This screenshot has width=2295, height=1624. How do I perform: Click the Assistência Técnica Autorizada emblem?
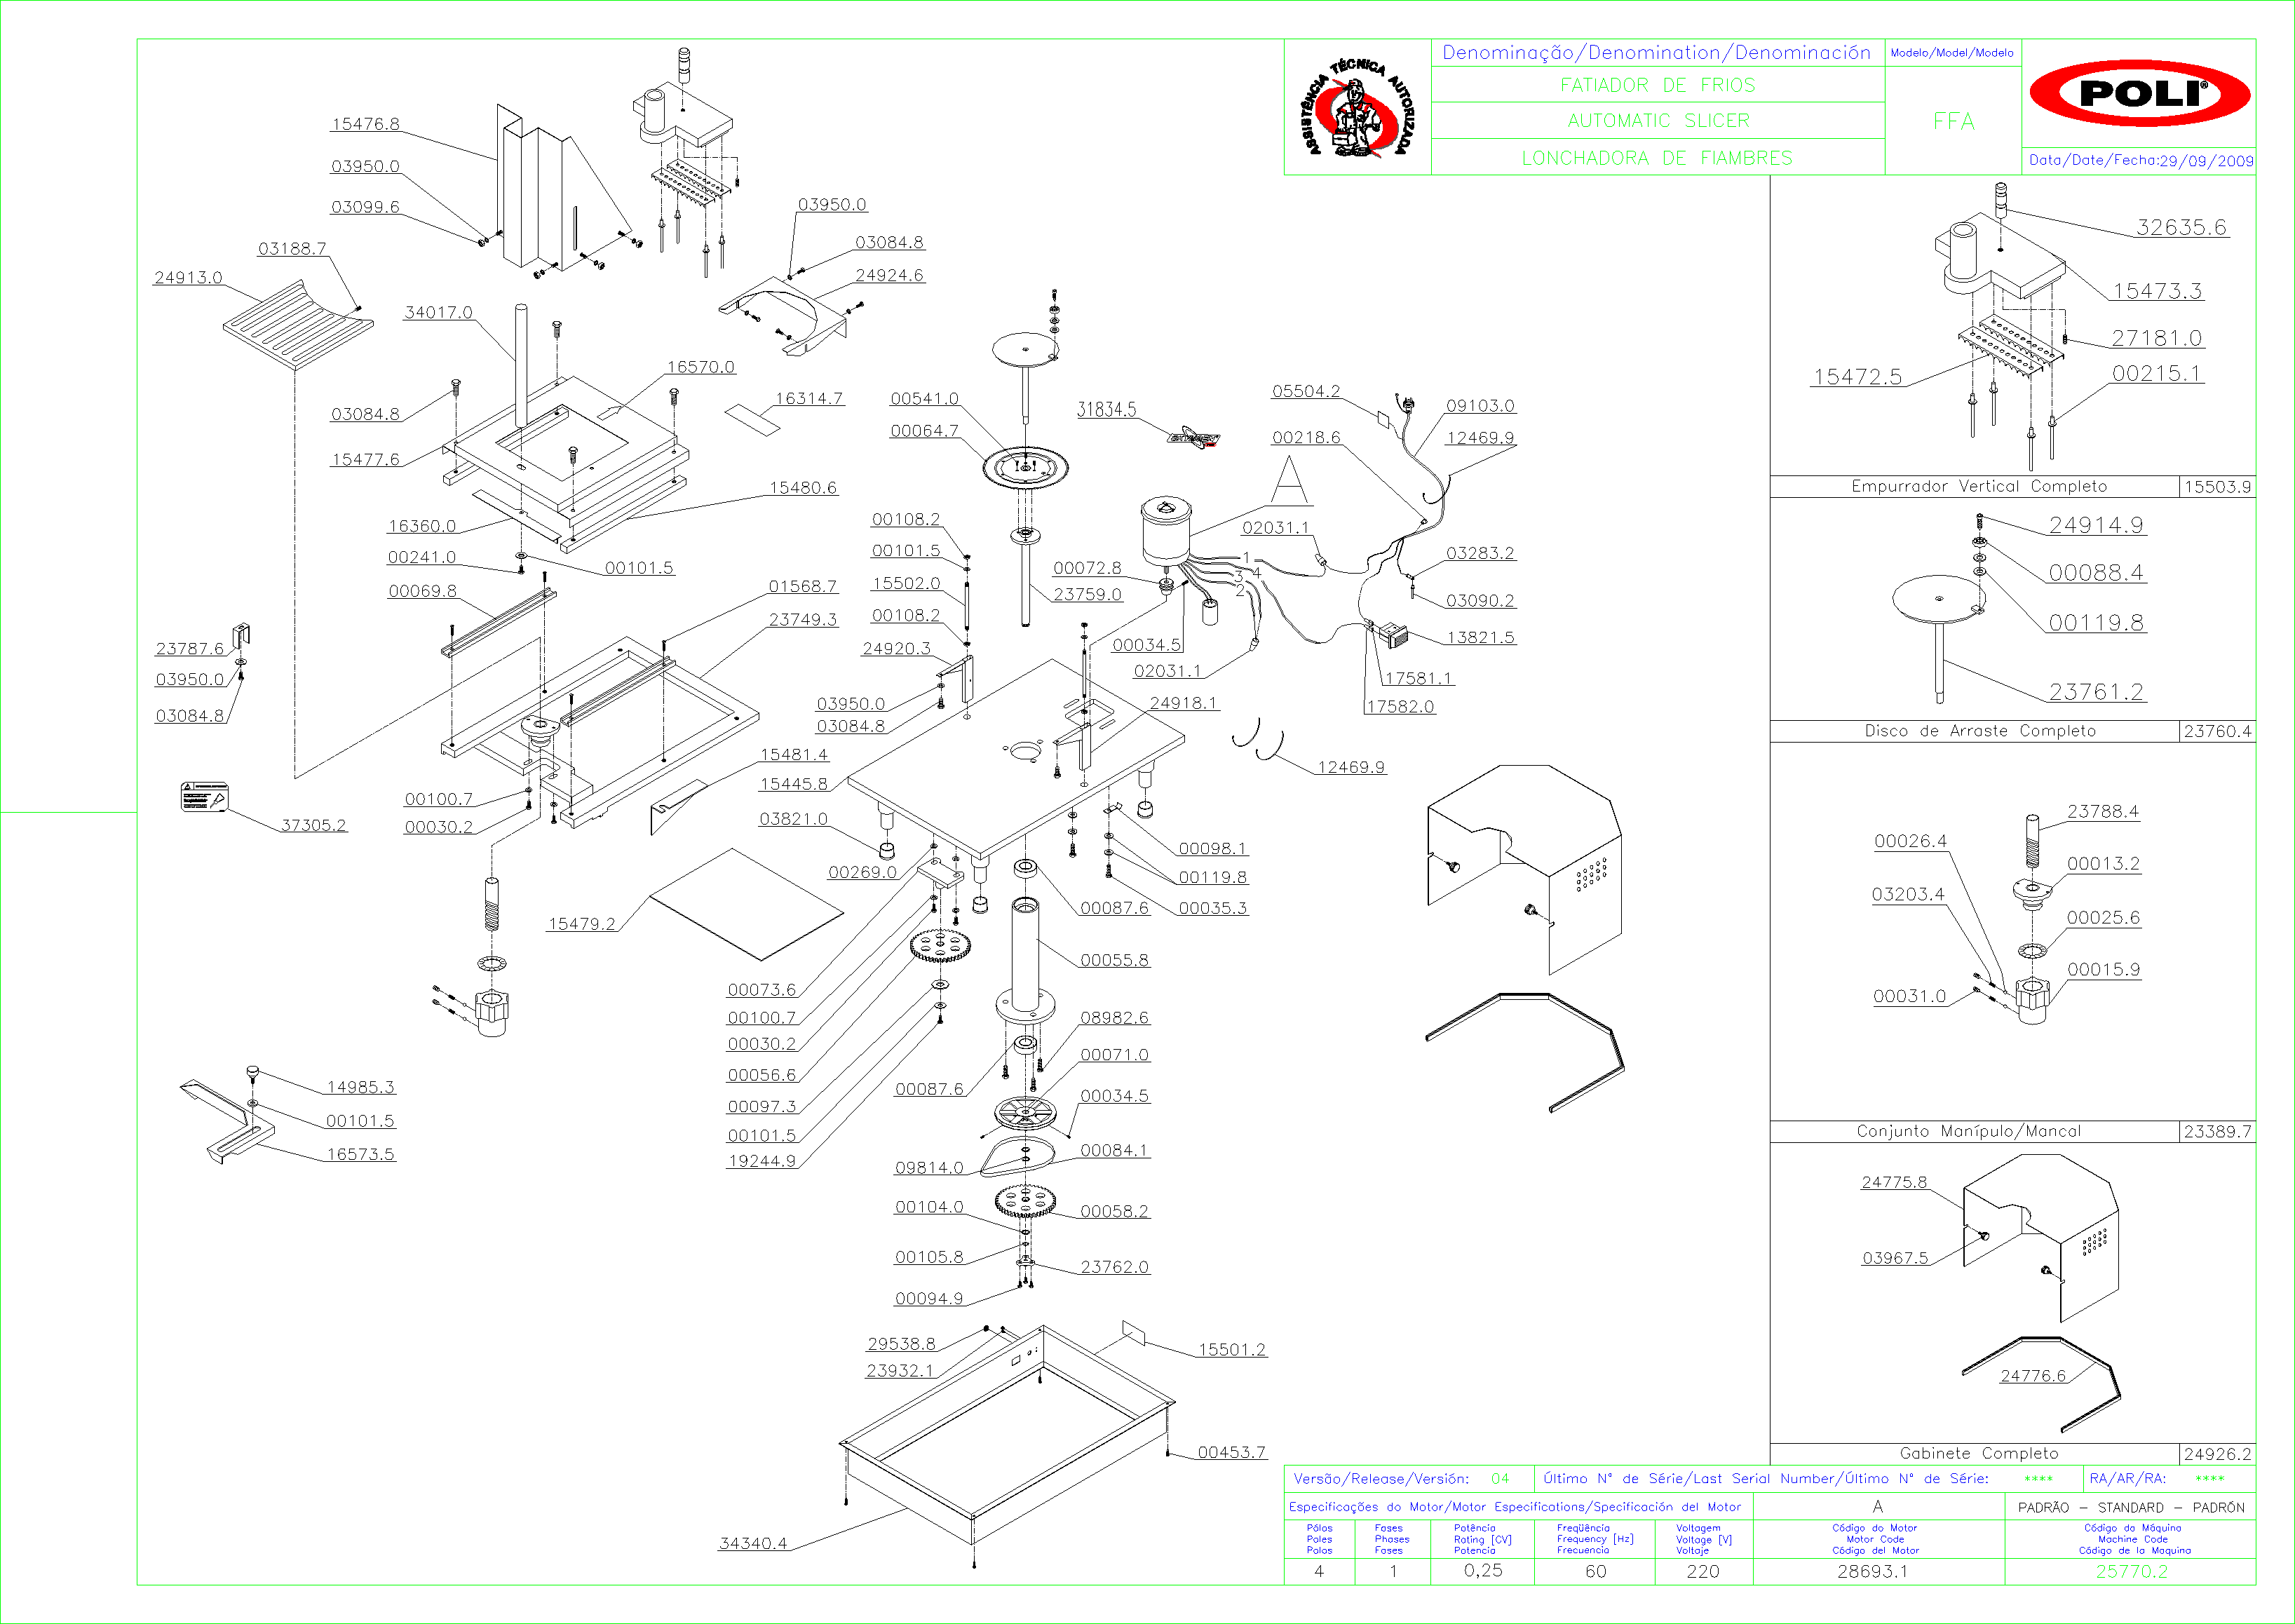tap(1358, 107)
